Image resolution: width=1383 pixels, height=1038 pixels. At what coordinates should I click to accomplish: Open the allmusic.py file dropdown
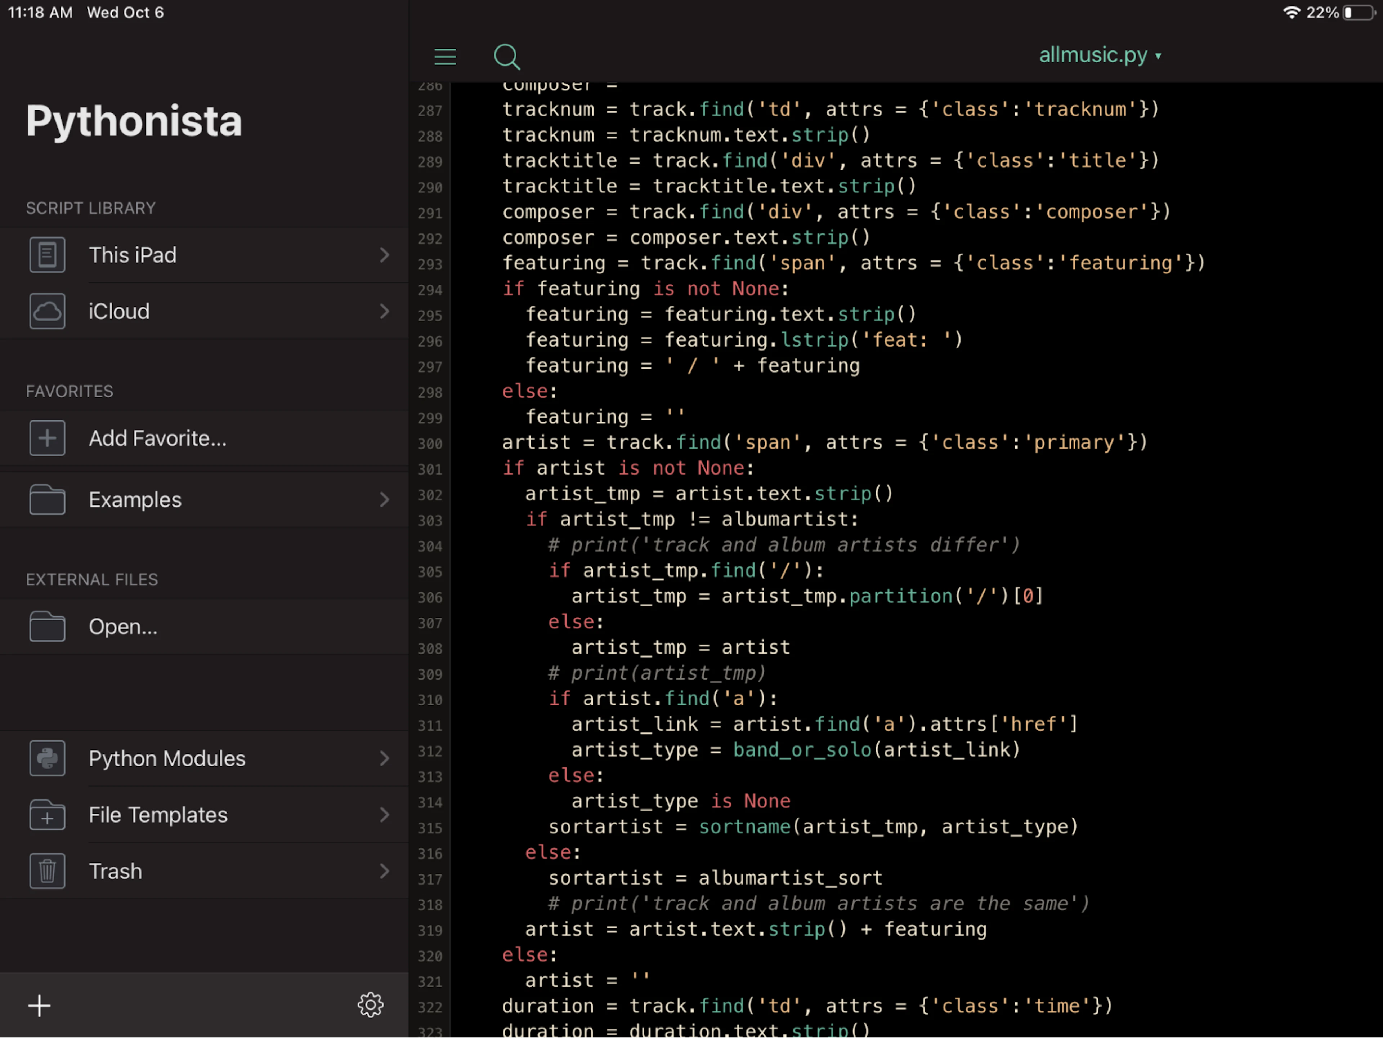pyautogui.click(x=1100, y=55)
